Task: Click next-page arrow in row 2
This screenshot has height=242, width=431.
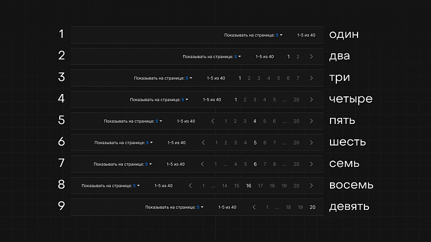Action: point(311,57)
